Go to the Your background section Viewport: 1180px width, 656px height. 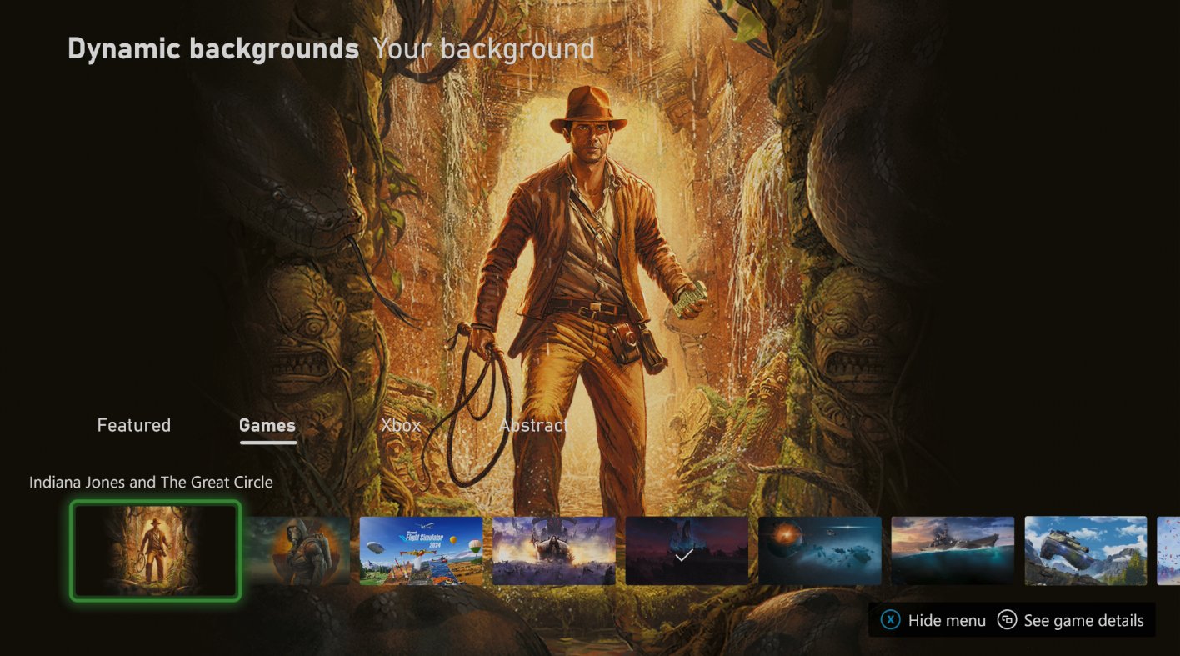483,49
